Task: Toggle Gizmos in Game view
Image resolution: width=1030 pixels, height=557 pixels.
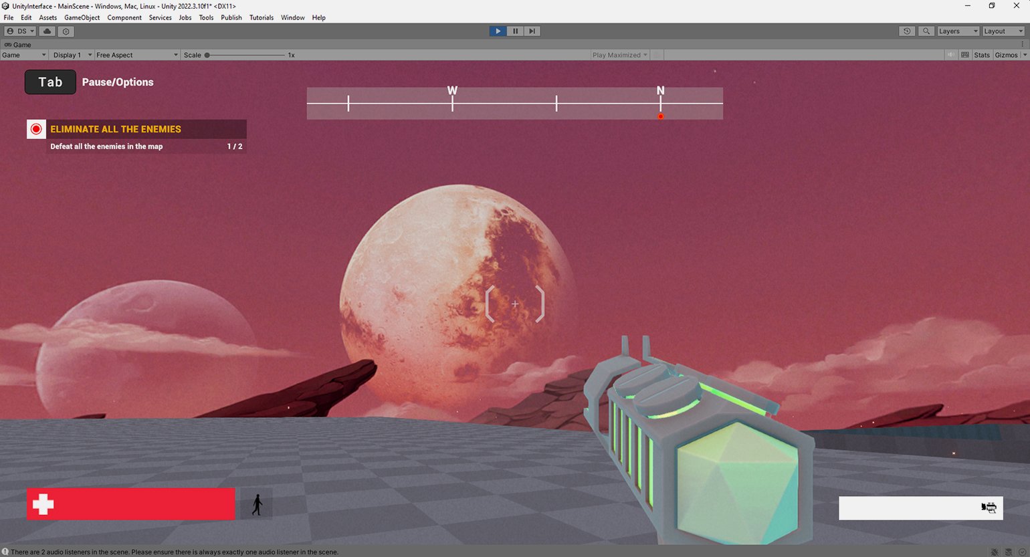Action: [x=1005, y=55]
